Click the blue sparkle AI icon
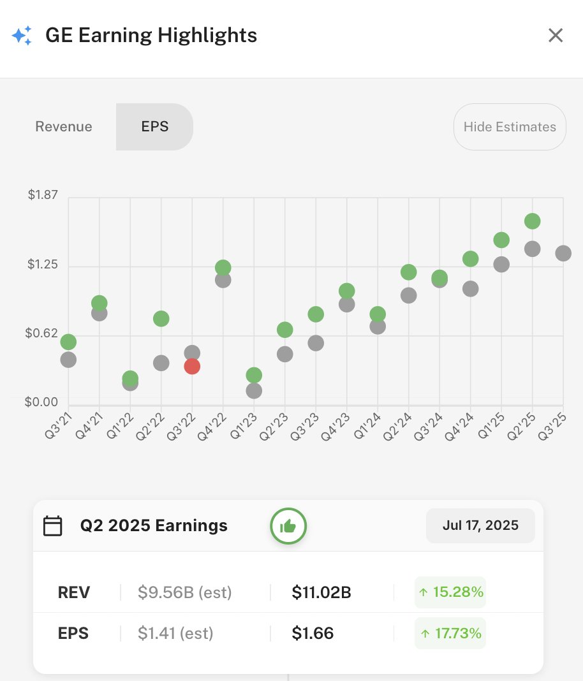Viewport: 583px width, 681px height. [x=22, y=35]
